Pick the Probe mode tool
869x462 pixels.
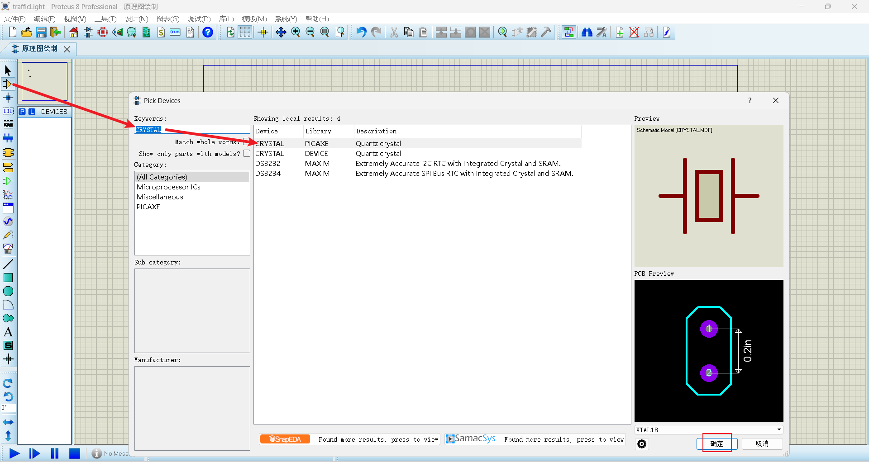8,235
